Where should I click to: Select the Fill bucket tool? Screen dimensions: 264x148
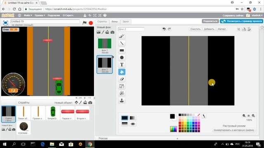coord(122,72)
